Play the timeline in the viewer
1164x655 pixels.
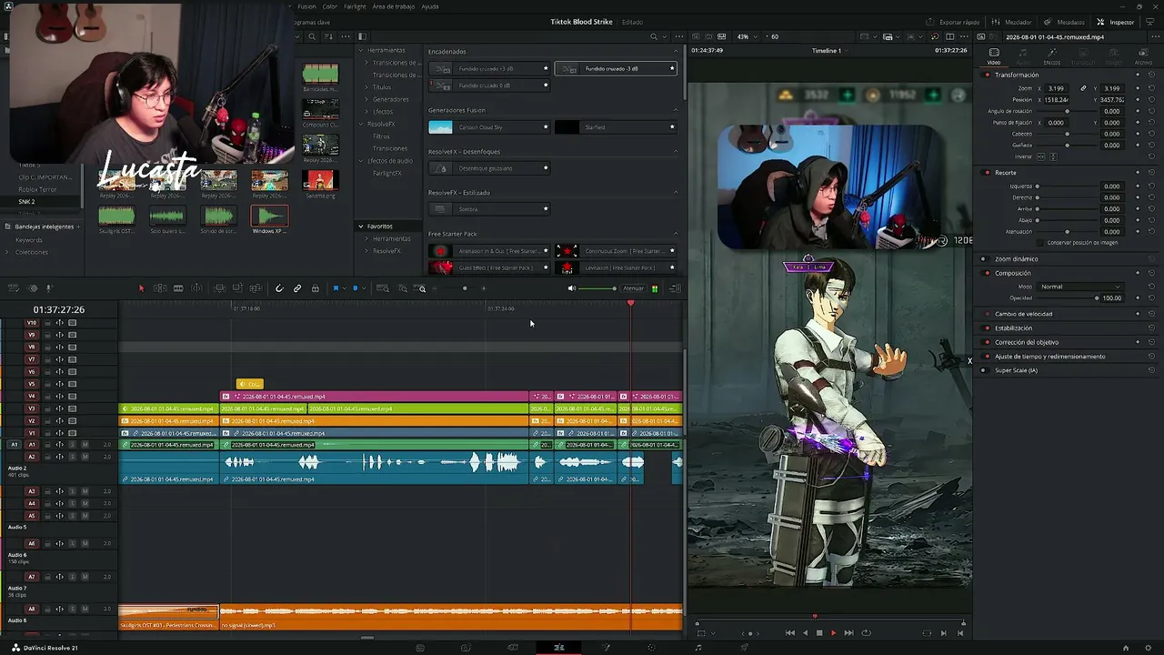tap(833, 633)
